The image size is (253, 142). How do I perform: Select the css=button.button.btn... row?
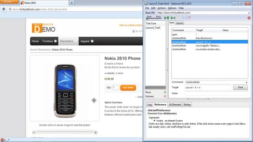click(x=210, y=49)
